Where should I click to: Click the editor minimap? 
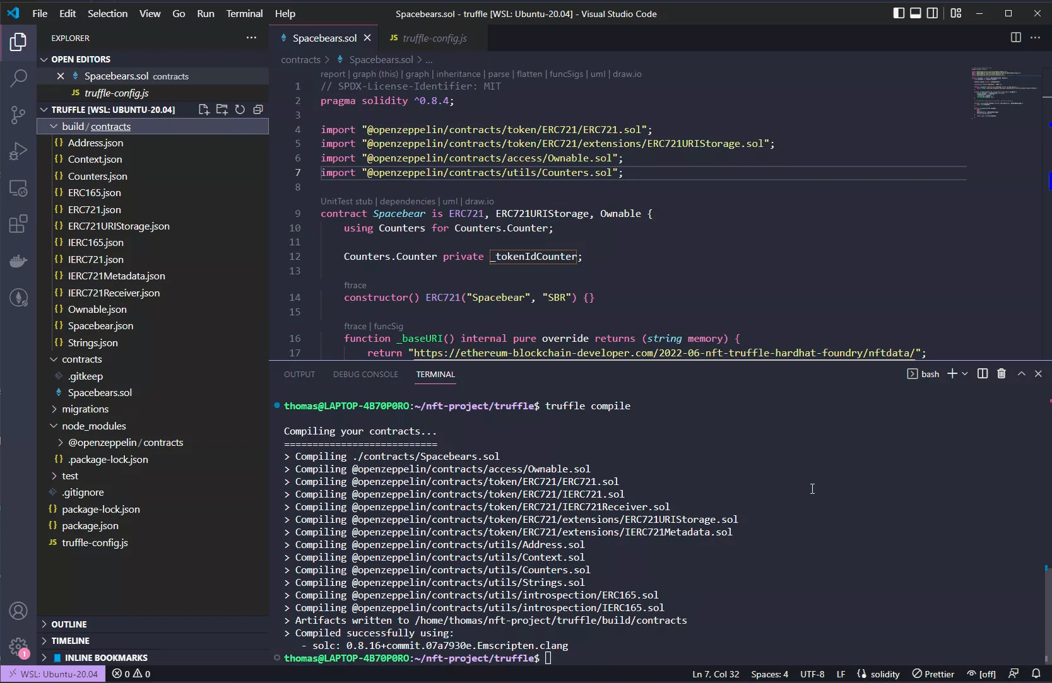click(1005, 93)
